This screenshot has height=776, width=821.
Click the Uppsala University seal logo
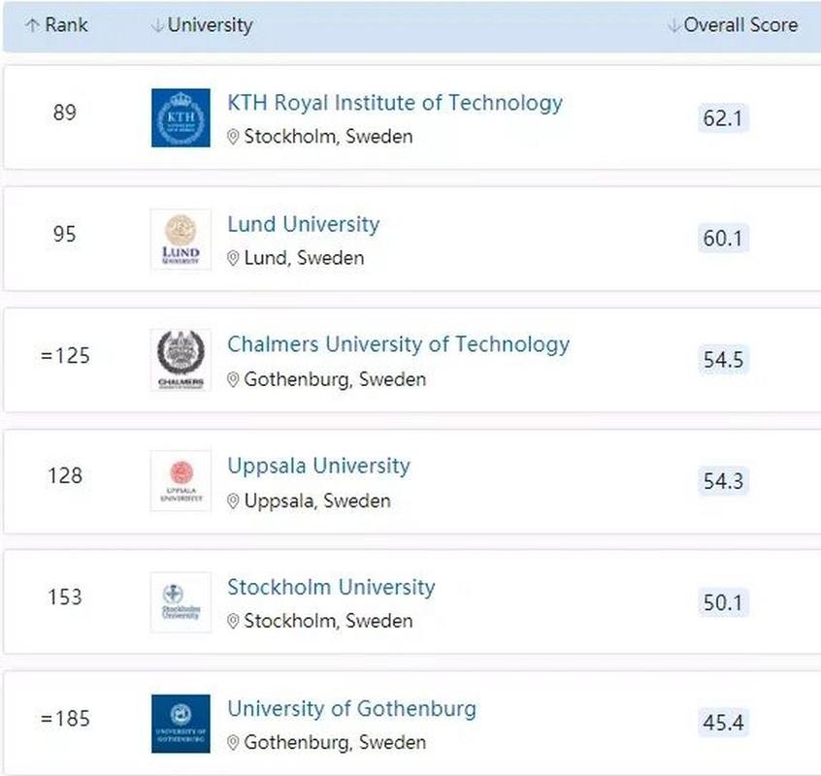pyautogui.click(x=181, y=480)
